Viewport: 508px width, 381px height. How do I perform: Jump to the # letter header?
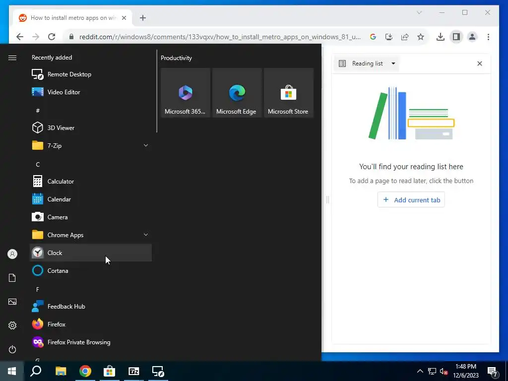(38, 111)
